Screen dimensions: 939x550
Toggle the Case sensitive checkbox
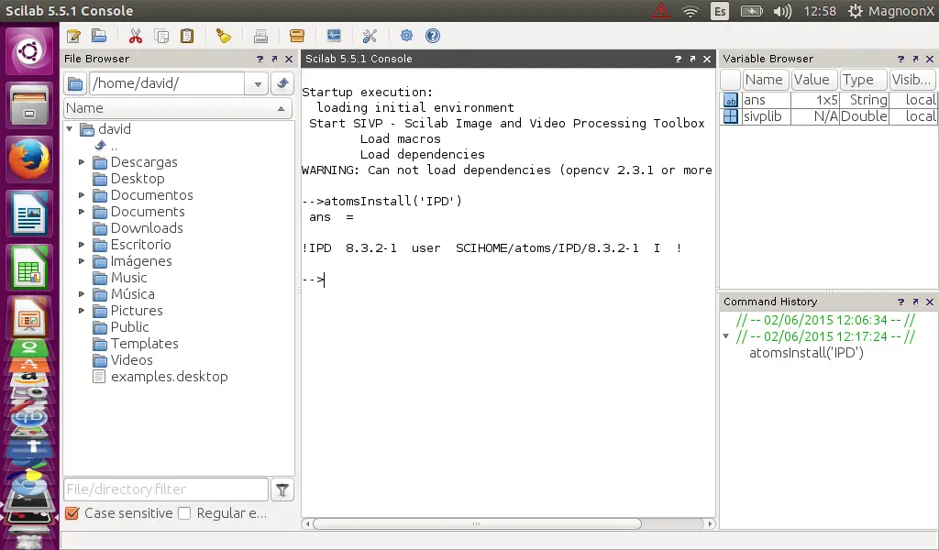tap(72, 513)
